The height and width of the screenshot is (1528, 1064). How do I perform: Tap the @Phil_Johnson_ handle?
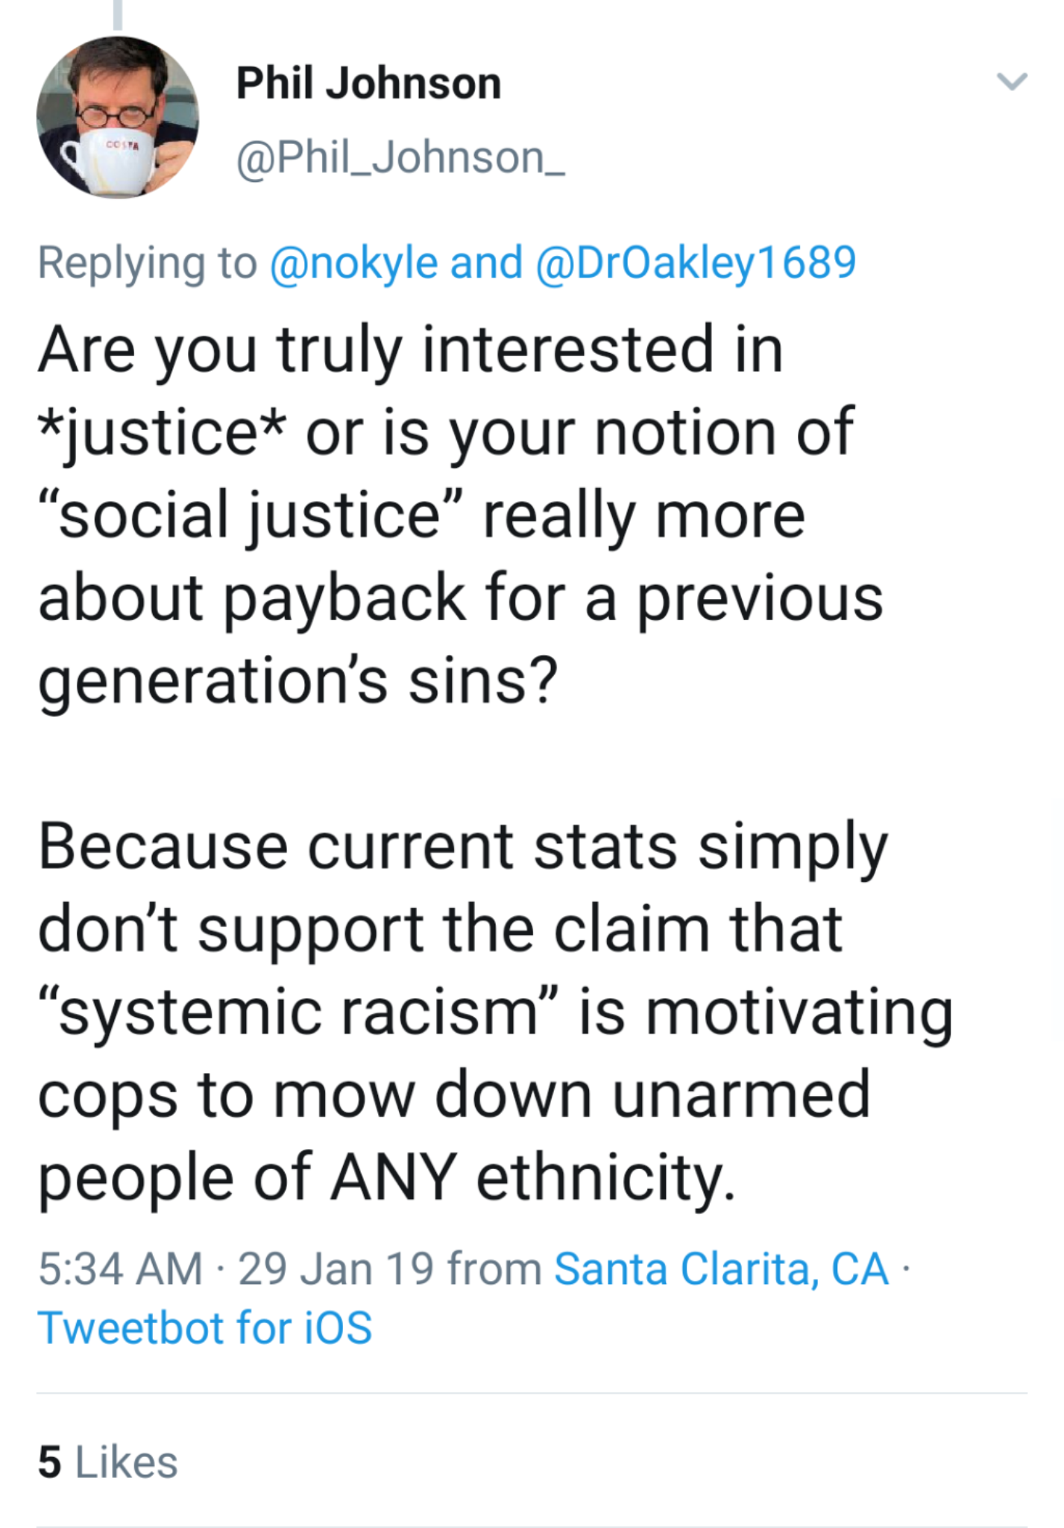(x=400, y=158)
